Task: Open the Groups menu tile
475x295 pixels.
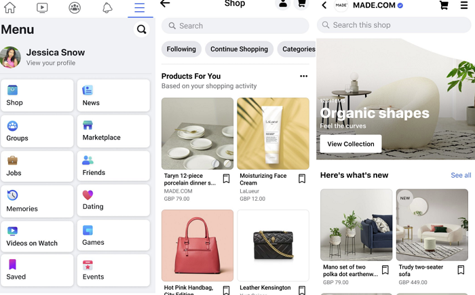Action: 37,131
